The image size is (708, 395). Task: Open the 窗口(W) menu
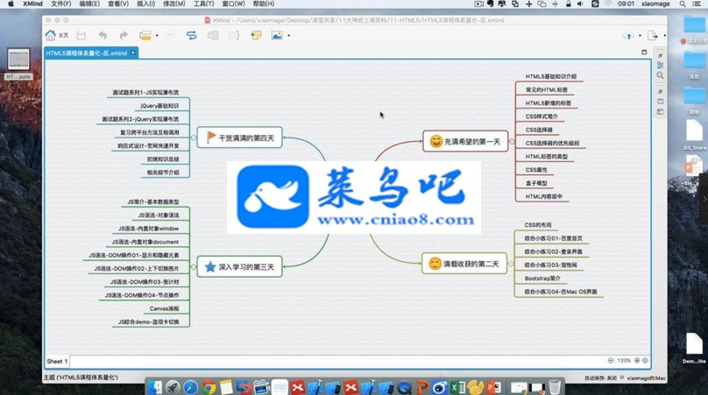click(x=233, y=4)
